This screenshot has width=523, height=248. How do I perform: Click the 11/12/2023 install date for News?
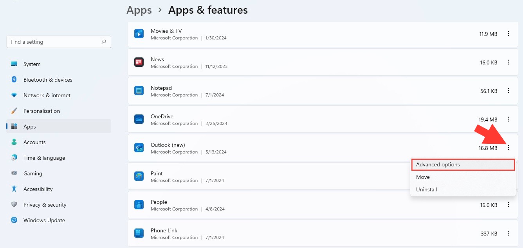point(216,66)
